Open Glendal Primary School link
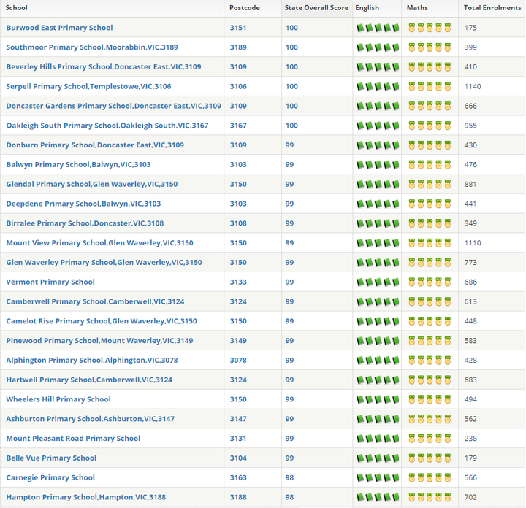The height and width of the screenshot is (508, 526). point(92,184)
